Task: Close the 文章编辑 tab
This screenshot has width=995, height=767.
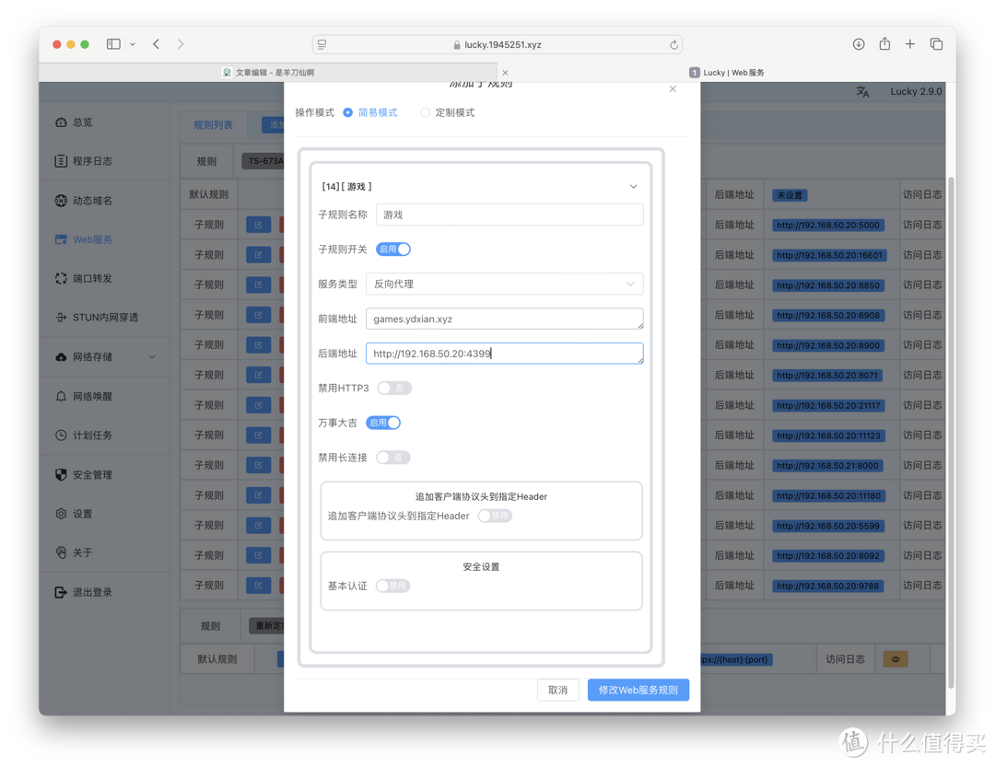Action: 505,73
